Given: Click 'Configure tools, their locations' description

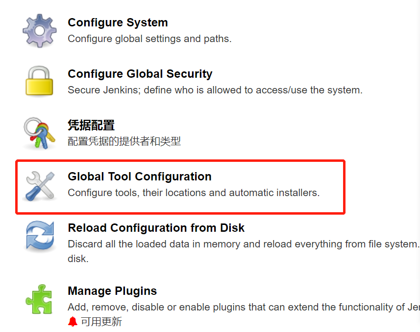Looking at the screenshot, I should pos(194,193).
